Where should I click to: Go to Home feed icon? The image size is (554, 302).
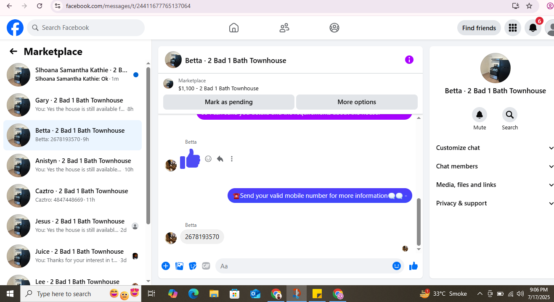(234, 28)
